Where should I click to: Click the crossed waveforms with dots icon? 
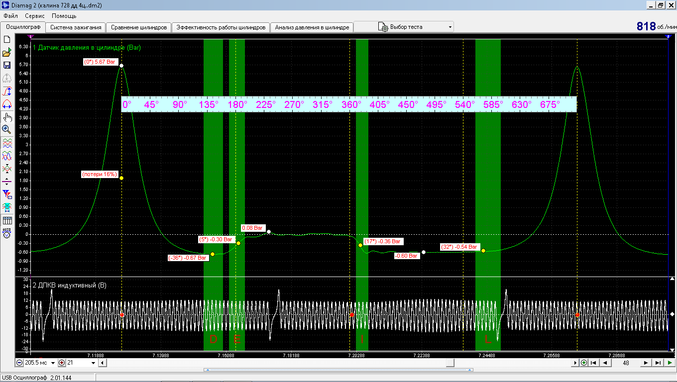(7, 169)
